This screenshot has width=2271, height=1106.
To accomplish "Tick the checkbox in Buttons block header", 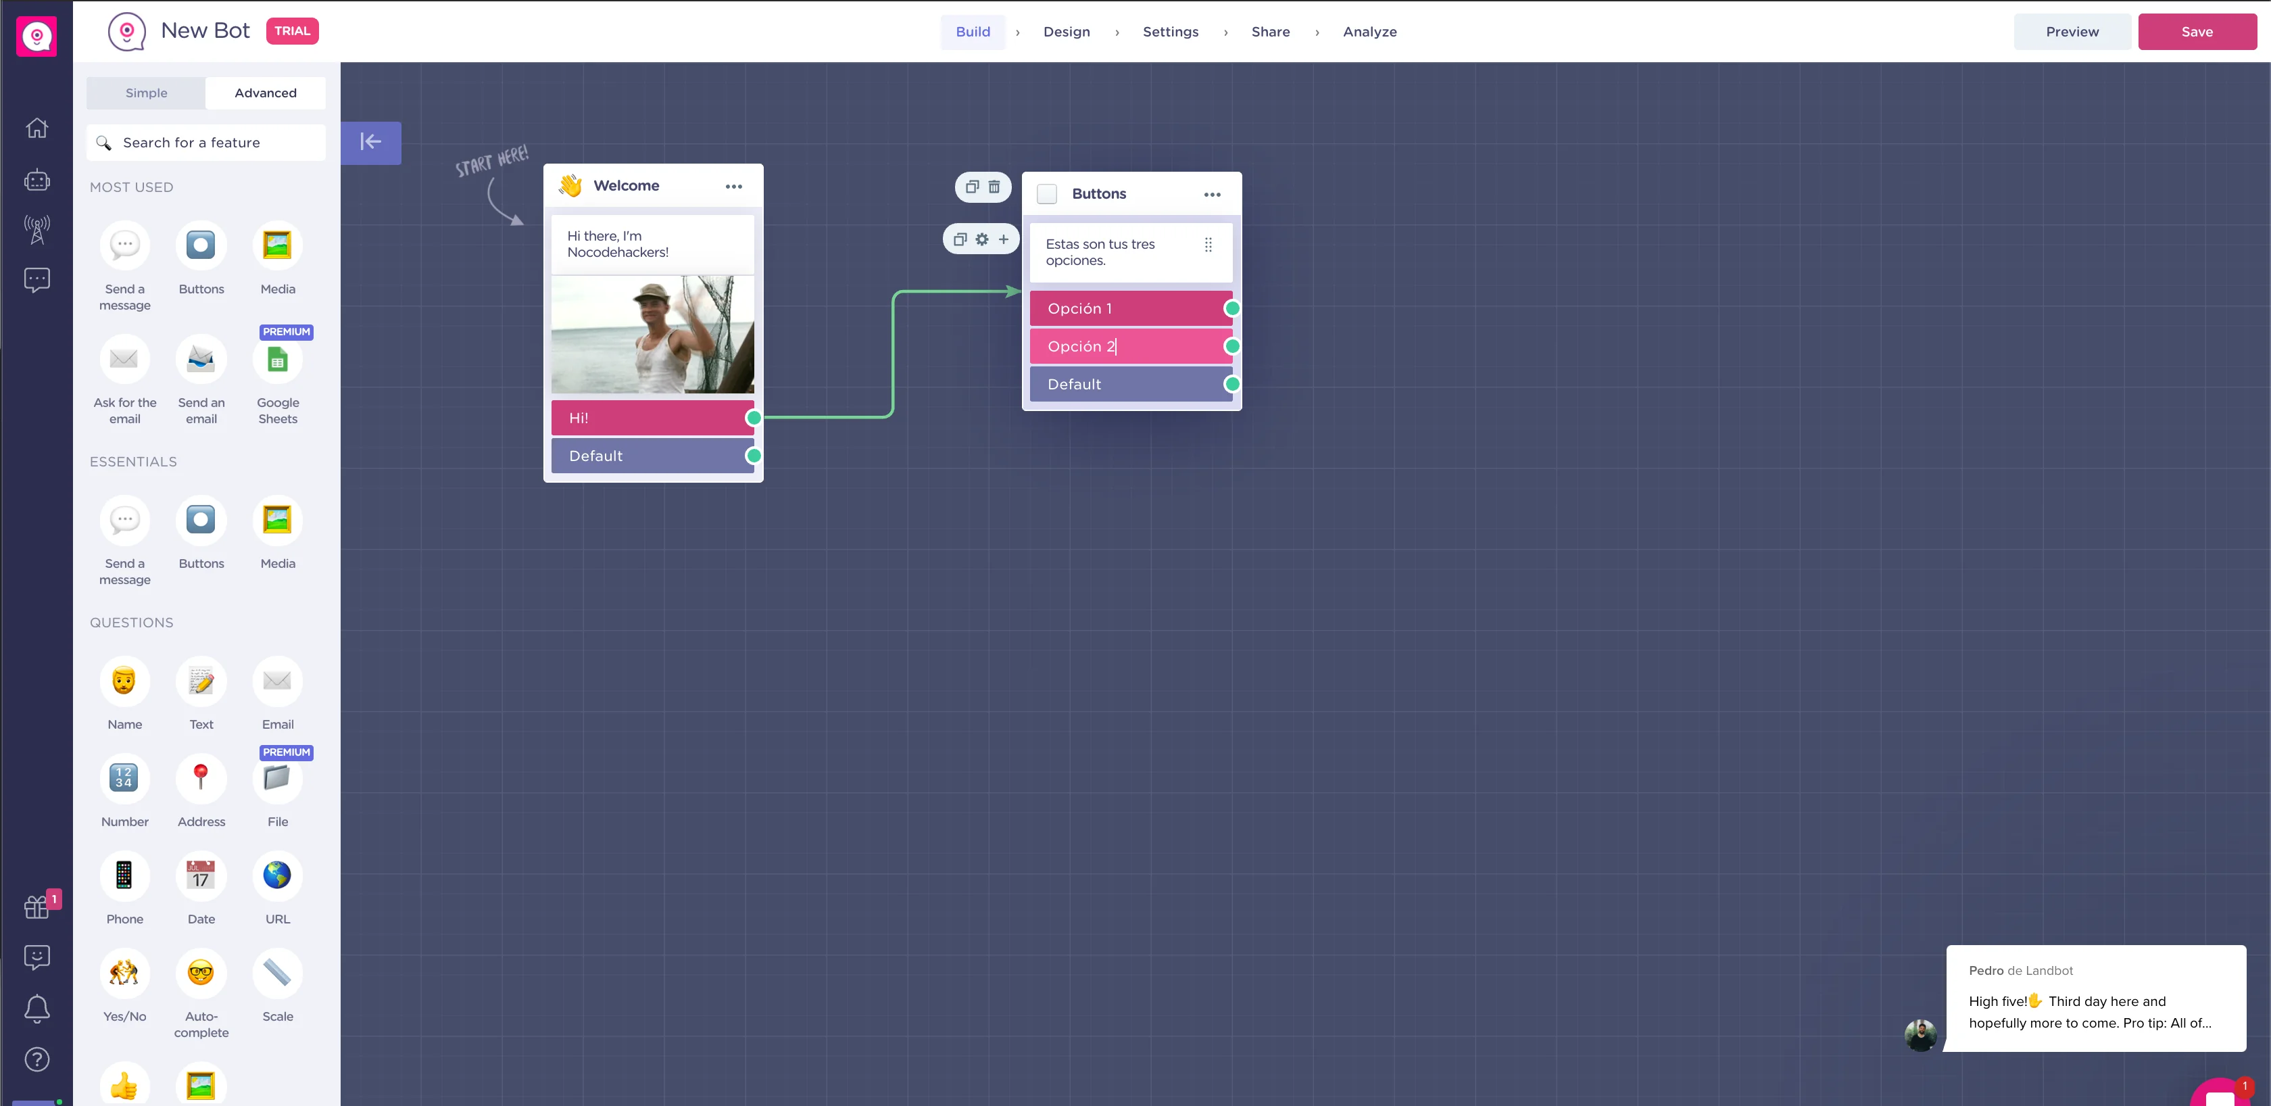I will (x=1046, y=194).
